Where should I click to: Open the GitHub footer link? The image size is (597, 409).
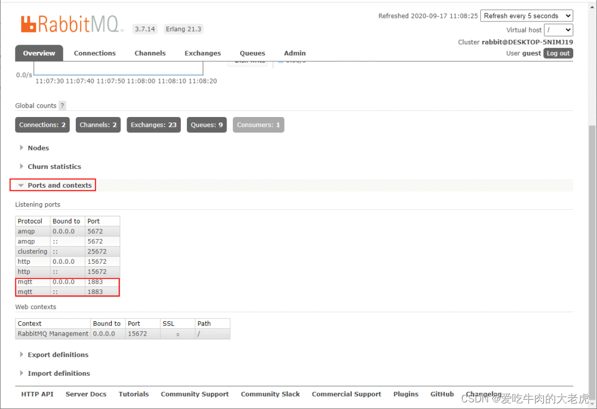pos(442,394)
